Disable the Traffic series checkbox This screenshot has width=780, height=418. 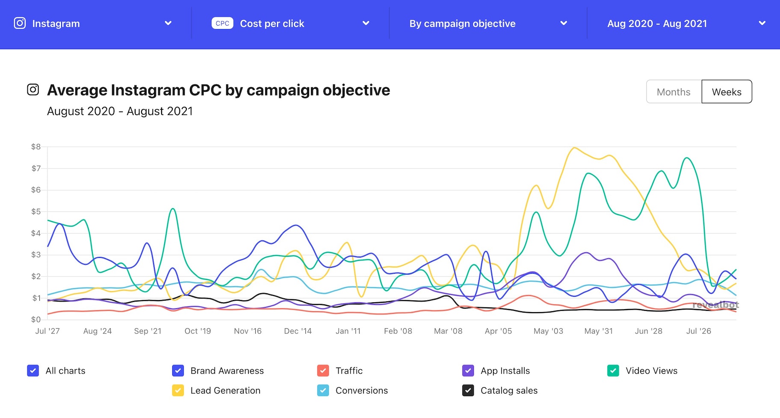tap(323, 371)
